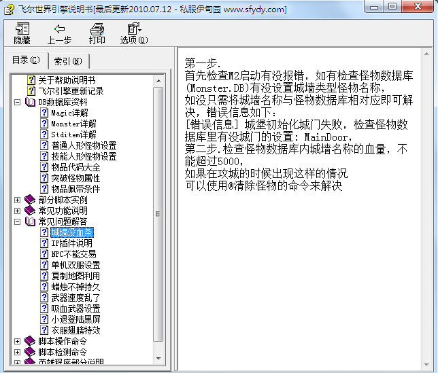Open the IP插件说明 help topic
The image size is (438, 373).
[71, 243]
